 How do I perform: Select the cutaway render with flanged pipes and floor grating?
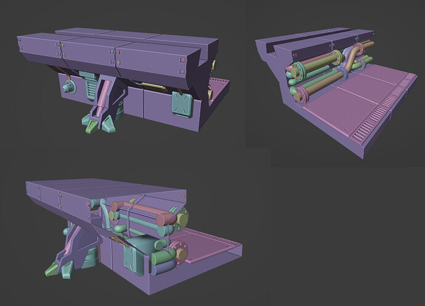(x=336, y=93)
